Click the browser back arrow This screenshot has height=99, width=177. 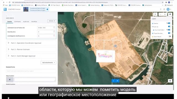[4, 2]
